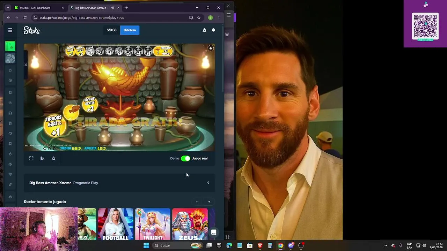Open the settings gear in background window

point(227,34)
